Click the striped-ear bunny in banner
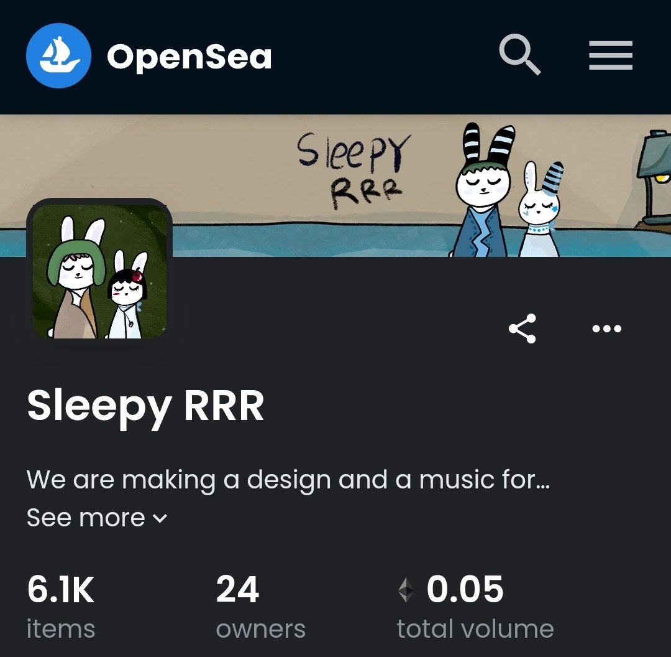 [x=483, y=190]
